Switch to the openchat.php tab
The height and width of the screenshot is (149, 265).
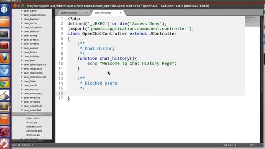tap(69, 13)
